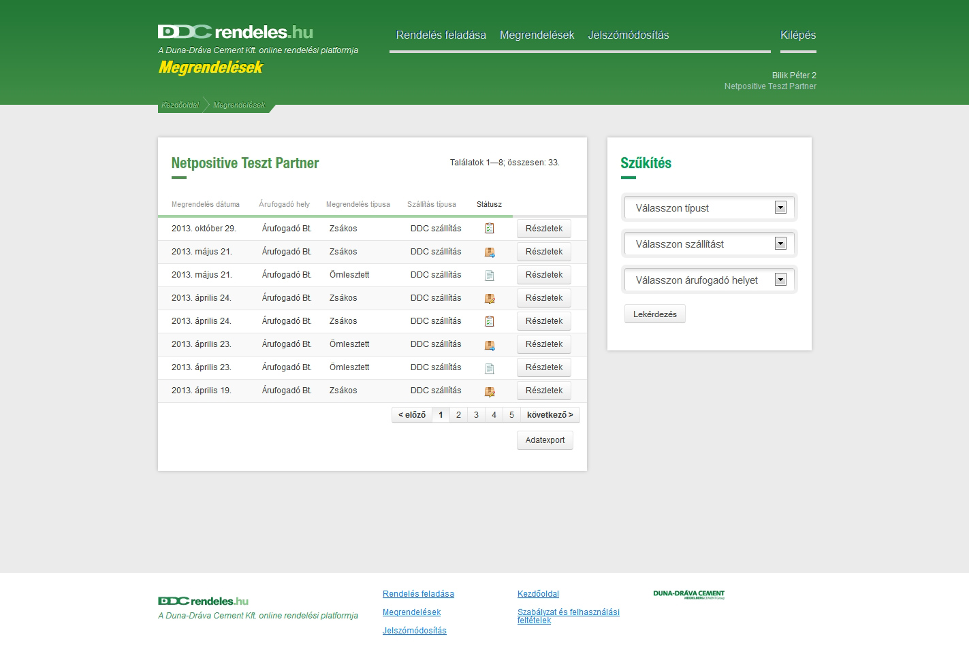Image resolution: width=969 pixels, height=662 pixels.
Task: Open Részletek for április 23 row with document status
Action: point(544,367)
